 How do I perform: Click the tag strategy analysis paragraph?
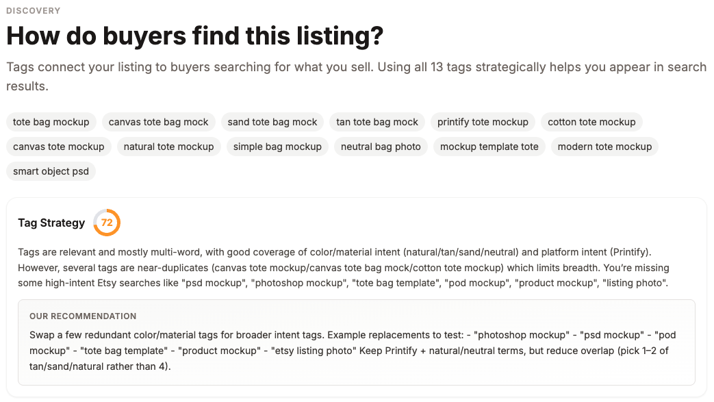[x=344, y=267]
